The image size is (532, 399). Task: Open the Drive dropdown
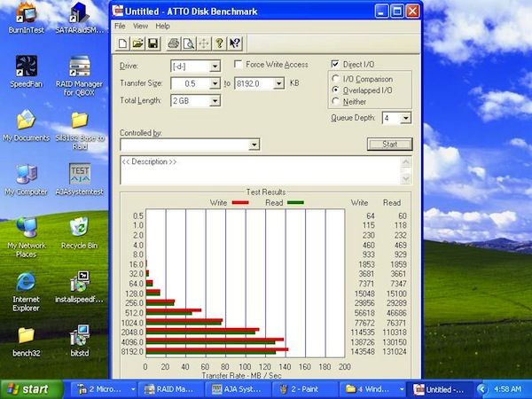pos(215,66)
